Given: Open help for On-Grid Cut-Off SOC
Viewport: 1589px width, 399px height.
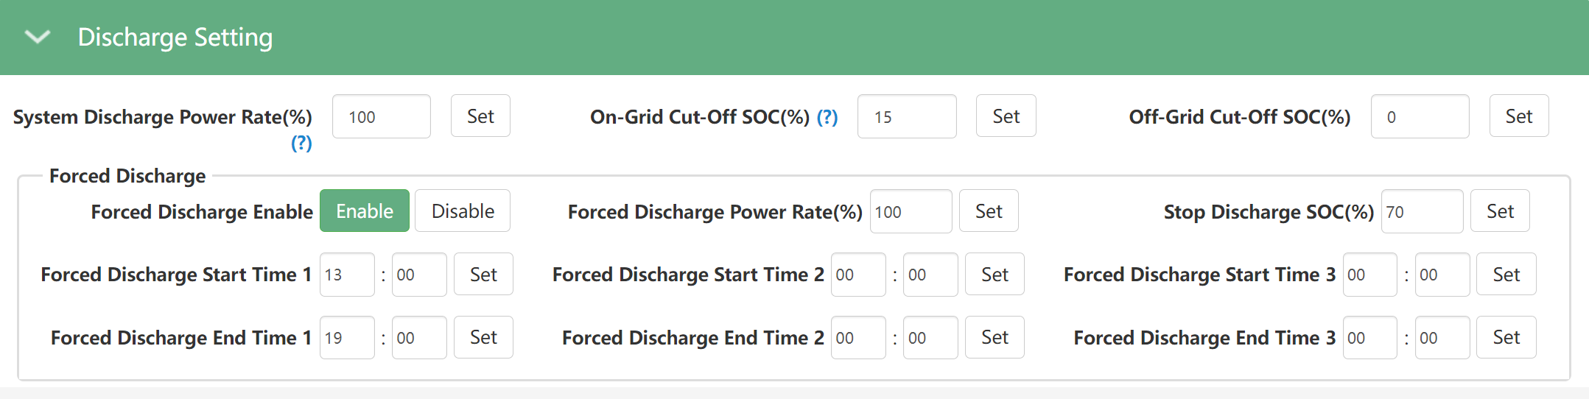Looking at the screenshot, I should click(827, 117).
